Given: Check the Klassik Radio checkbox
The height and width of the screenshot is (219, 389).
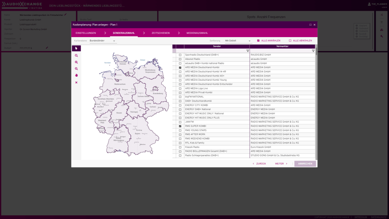Looking at the screenshot, I should click(180, 147).
